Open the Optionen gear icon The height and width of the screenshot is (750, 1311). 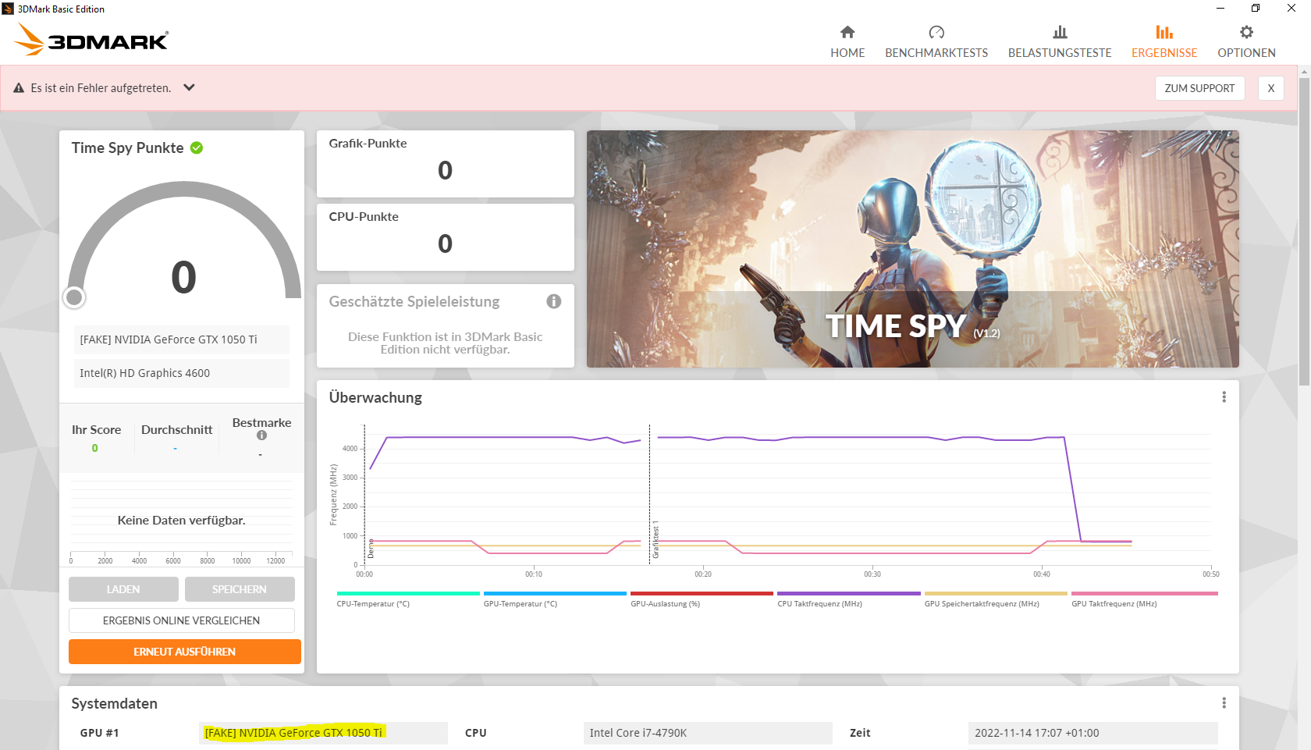[x=1246, y=32]
